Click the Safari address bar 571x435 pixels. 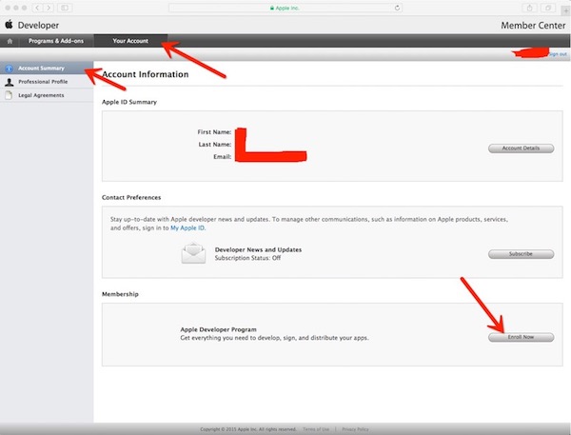pos(285,7)
